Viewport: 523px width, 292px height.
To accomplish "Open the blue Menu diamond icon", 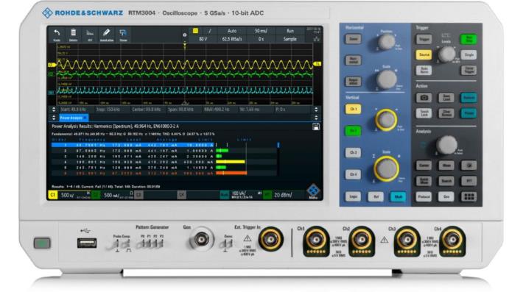I will pyautogui.click(x=313, y=191).
